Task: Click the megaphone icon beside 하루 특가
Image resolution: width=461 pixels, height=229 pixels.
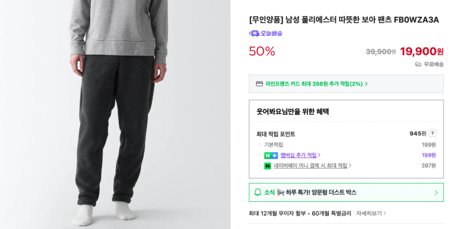Action: point(280,192)
